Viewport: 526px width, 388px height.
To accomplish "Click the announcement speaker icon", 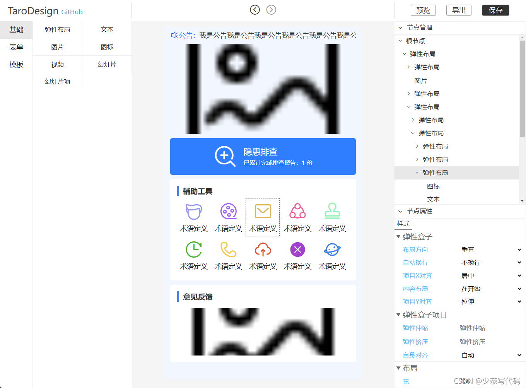I will point(174,35).
